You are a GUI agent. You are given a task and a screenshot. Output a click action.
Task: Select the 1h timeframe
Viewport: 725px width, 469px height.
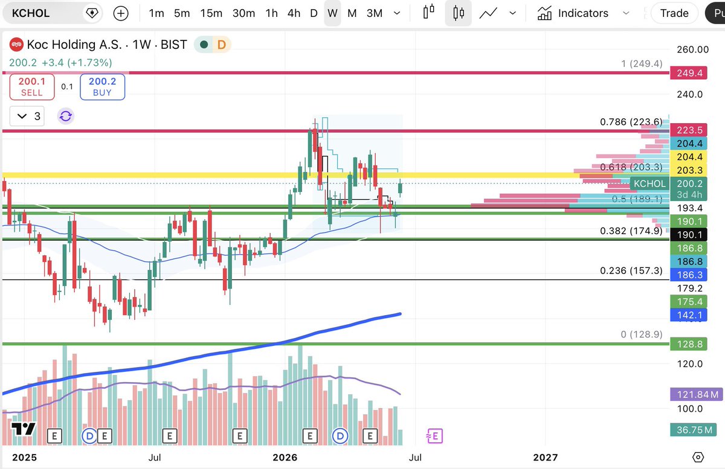click(x=272, y=13)
